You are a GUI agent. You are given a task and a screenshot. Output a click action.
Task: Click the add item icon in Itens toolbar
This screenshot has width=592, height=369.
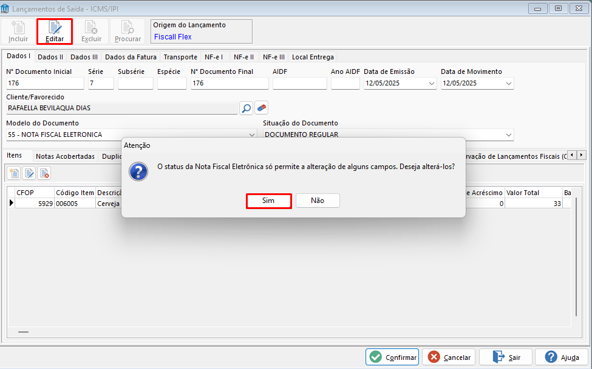[15, 173]
